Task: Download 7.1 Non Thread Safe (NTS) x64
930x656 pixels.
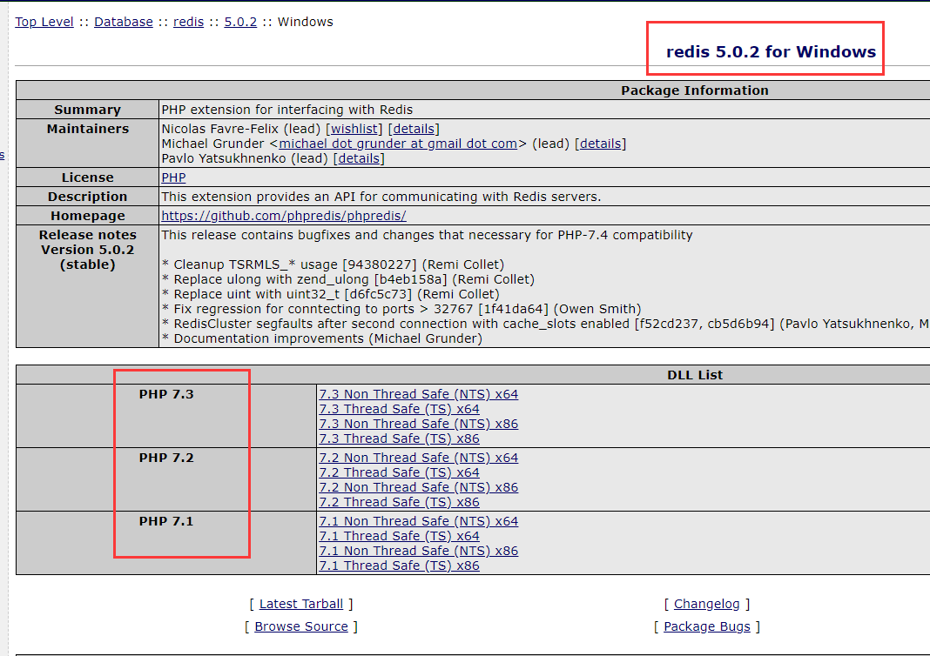Action: click(x=419, y=521)
